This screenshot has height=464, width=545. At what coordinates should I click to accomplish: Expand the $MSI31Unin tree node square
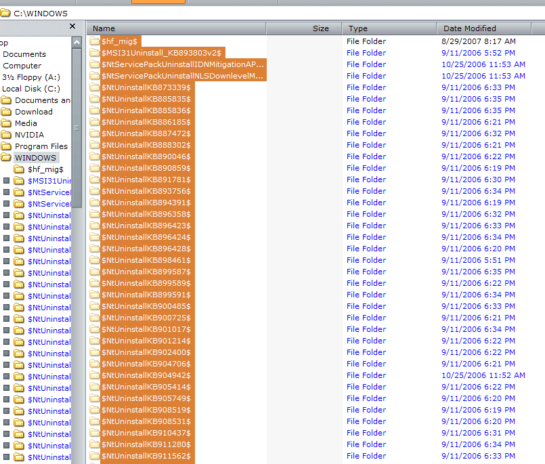tap(7, 181)
